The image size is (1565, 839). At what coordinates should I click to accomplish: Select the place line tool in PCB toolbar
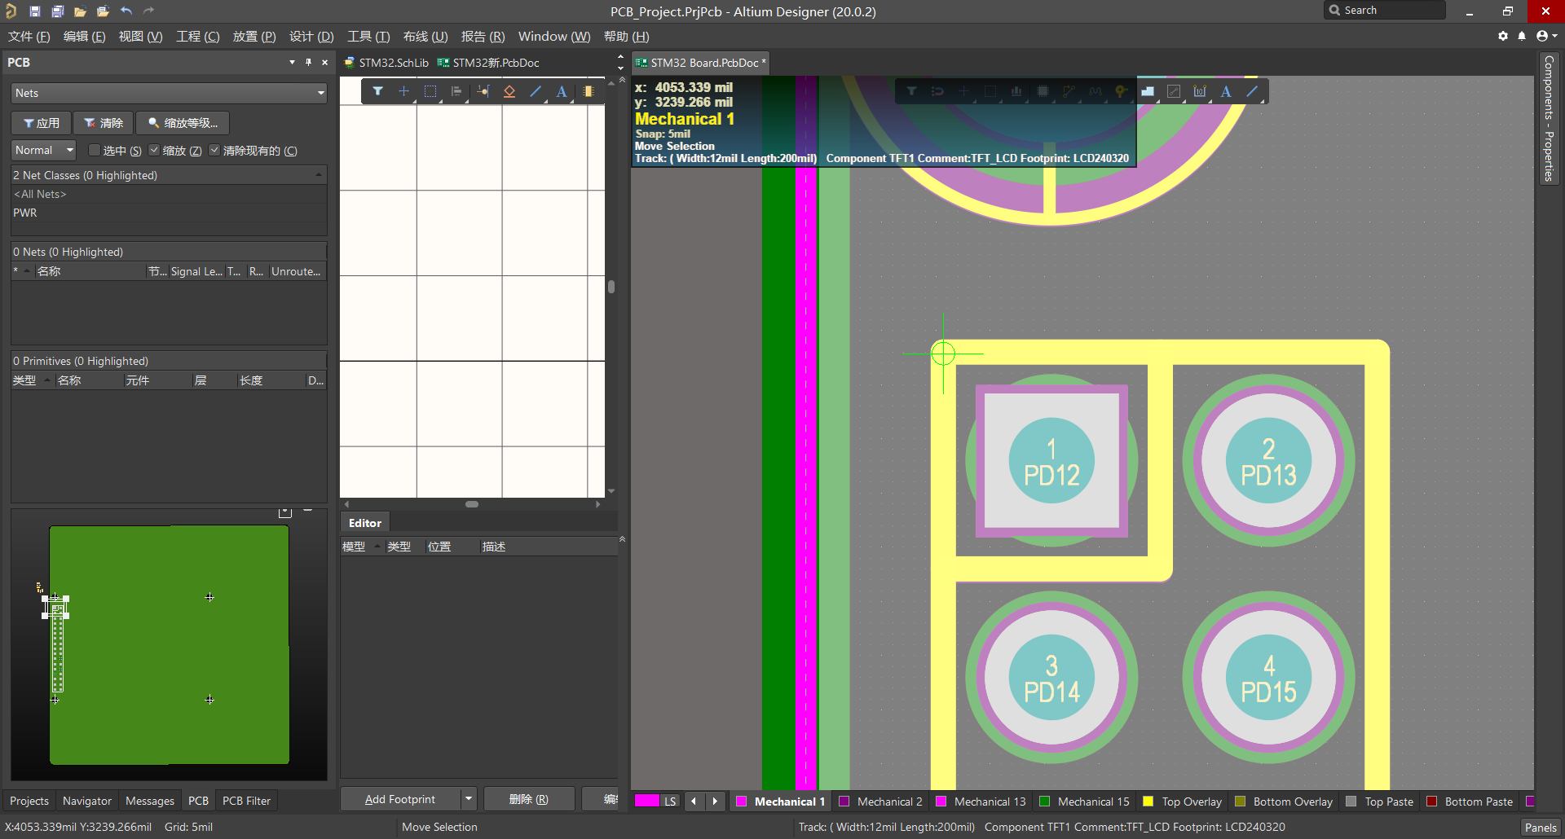[1252, 91]
